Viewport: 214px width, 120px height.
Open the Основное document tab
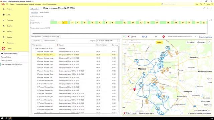click(34, 13)
